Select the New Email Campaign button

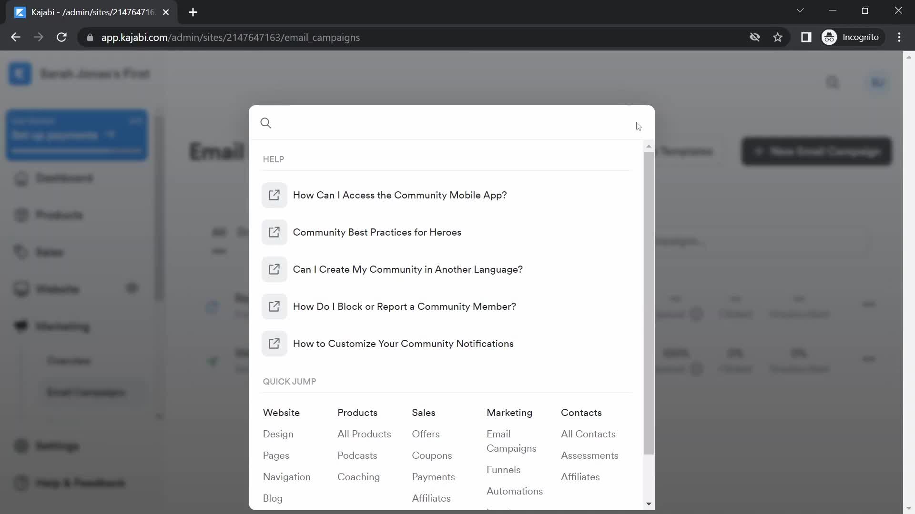816,150
